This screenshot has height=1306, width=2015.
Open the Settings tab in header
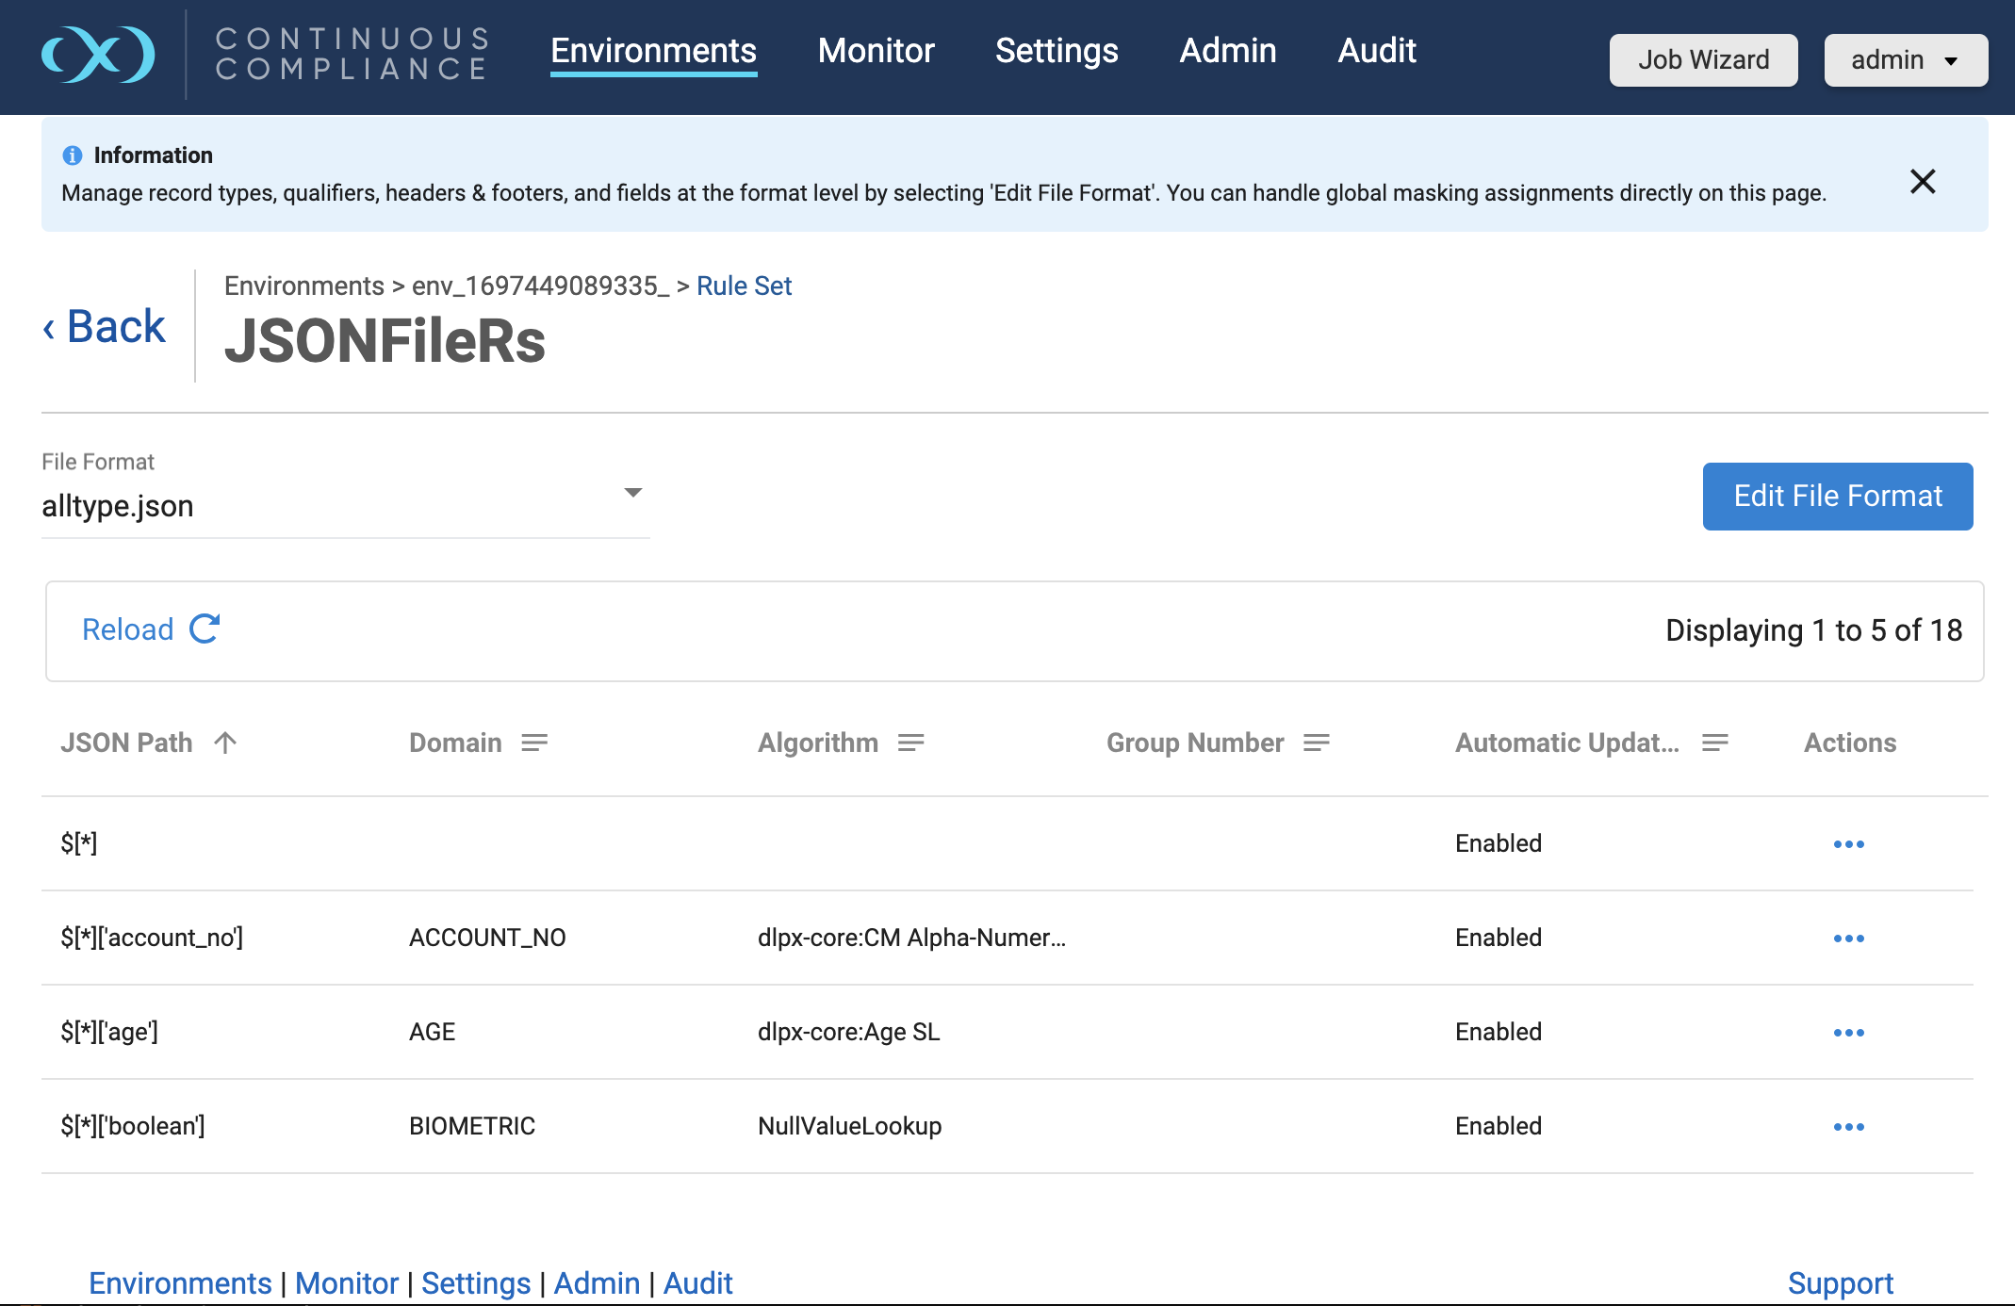[x=1056, y=51]
